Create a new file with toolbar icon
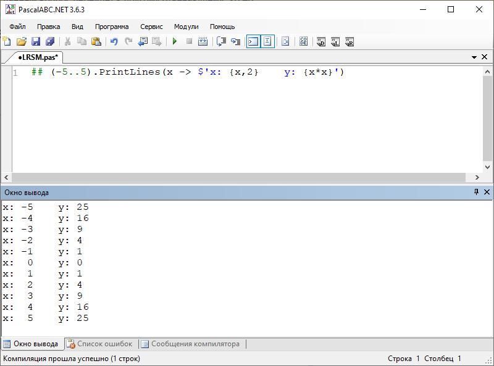Screen dimensions: 494x366 pos(7,41)
